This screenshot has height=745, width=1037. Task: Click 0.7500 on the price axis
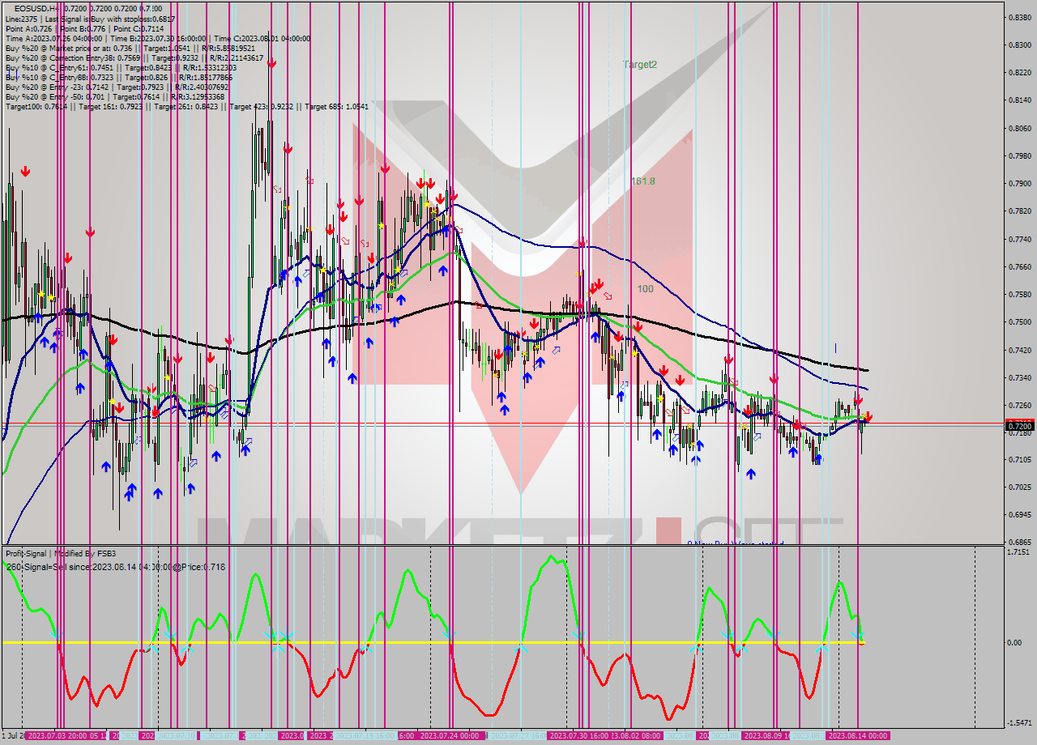[x=1018, y=321]
